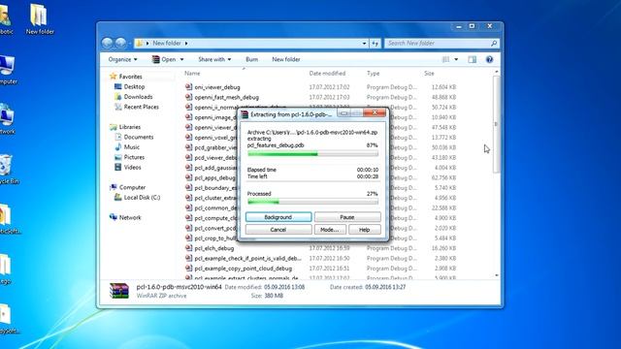Open Recycle Bin on desktop

[x=7, y=170]
